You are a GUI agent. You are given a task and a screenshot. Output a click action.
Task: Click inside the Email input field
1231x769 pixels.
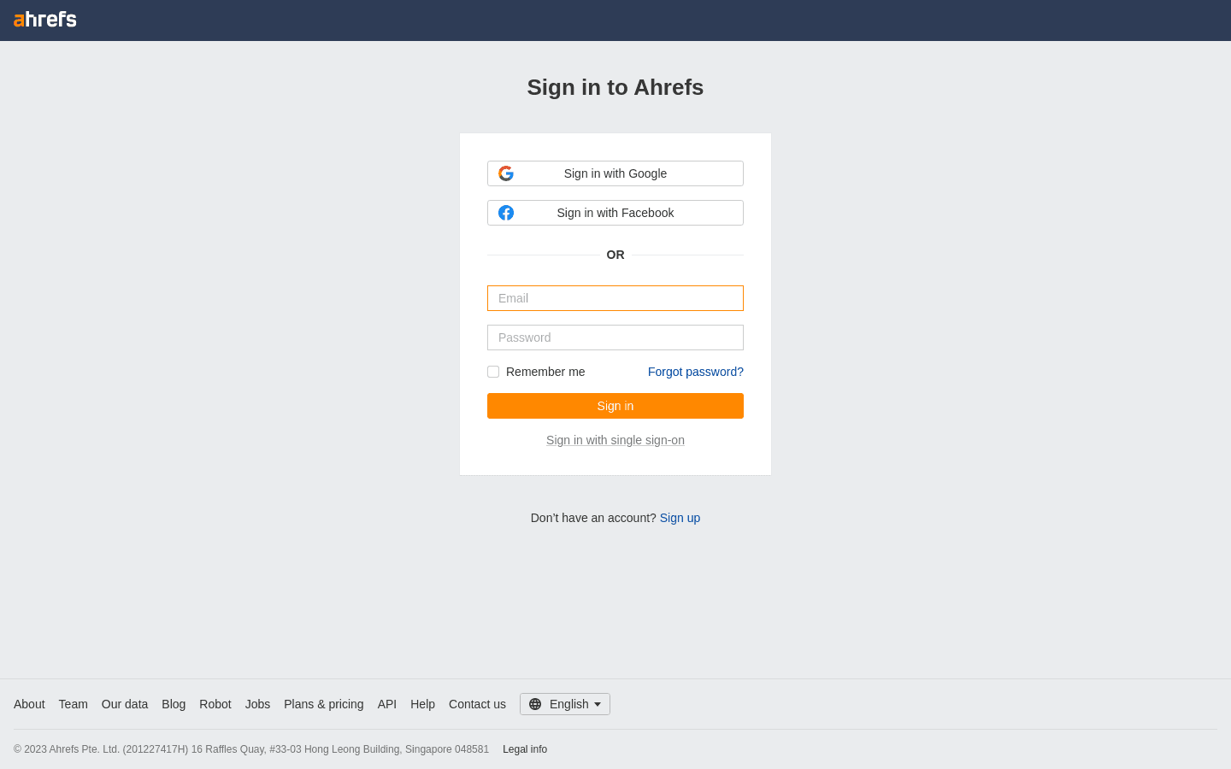pos(615,298)
